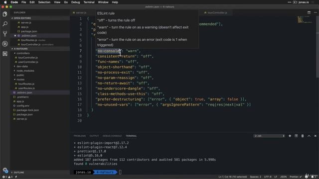Kill terminal with trash icon

click(x=303, y=136)
